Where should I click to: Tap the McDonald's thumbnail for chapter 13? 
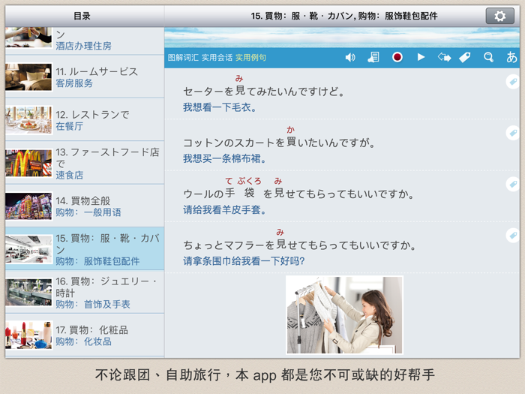(x=28, y=163)
